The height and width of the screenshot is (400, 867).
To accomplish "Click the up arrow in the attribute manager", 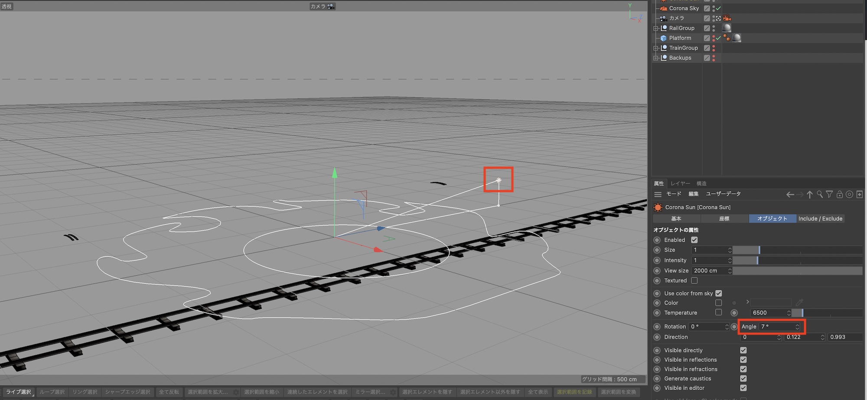I will (809, 195).
